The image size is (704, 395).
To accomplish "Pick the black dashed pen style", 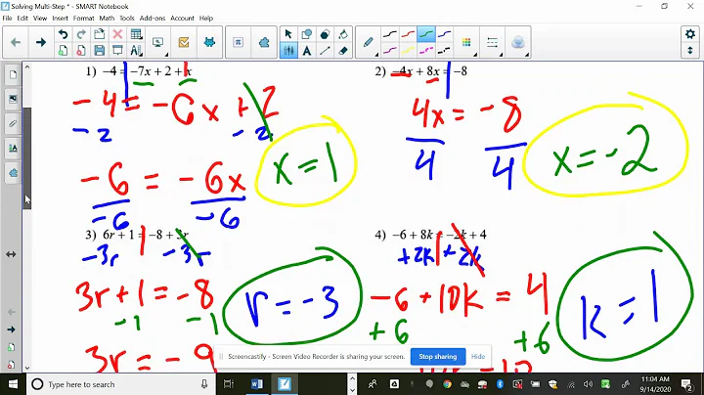I will coord(444,50).
